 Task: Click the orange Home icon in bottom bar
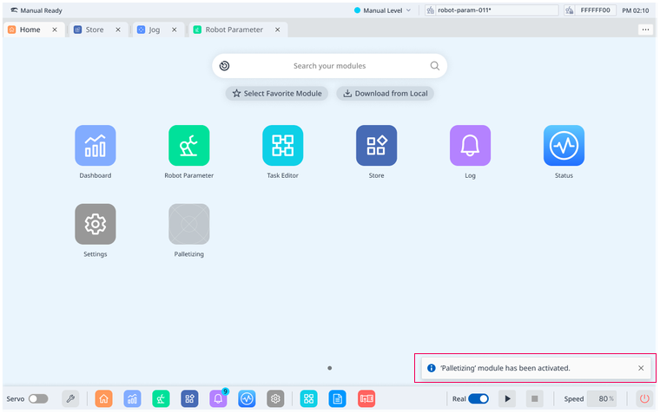coord(103,399)
